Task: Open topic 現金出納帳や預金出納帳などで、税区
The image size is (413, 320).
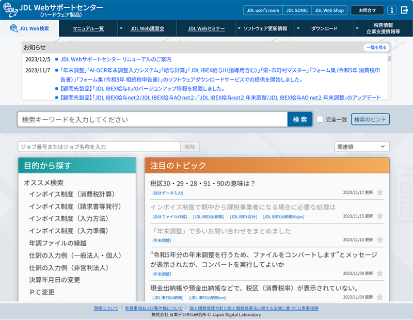Action: click(x=254, y=288)
